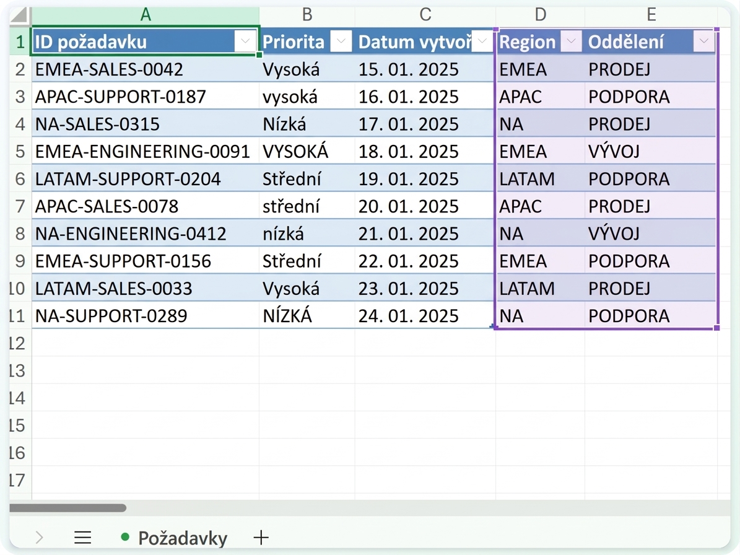The width and height of the screenshot is (740, 555).
Task: Select cell APAC-SALES-0078
Action: point(146,206)
